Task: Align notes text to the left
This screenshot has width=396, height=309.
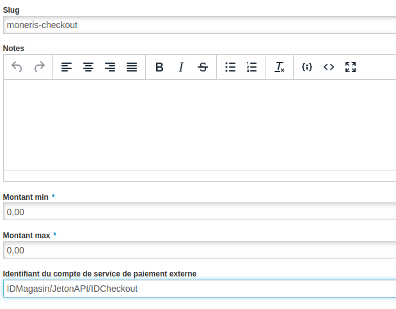Action: [67, 67]
